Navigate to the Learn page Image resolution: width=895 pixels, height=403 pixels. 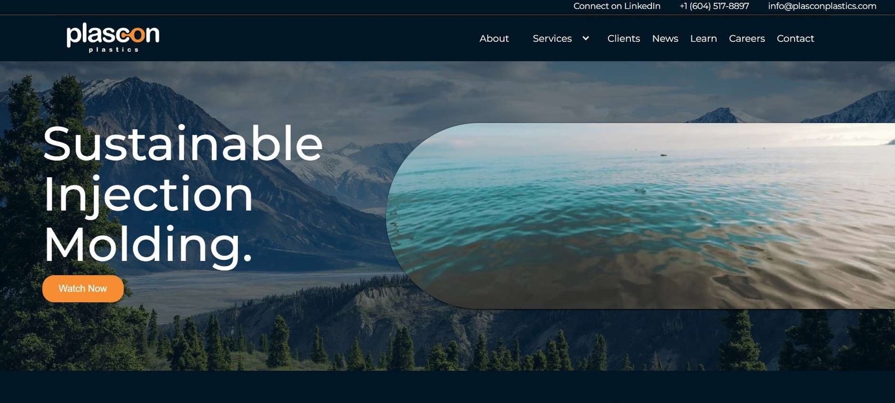pos(704,39)
